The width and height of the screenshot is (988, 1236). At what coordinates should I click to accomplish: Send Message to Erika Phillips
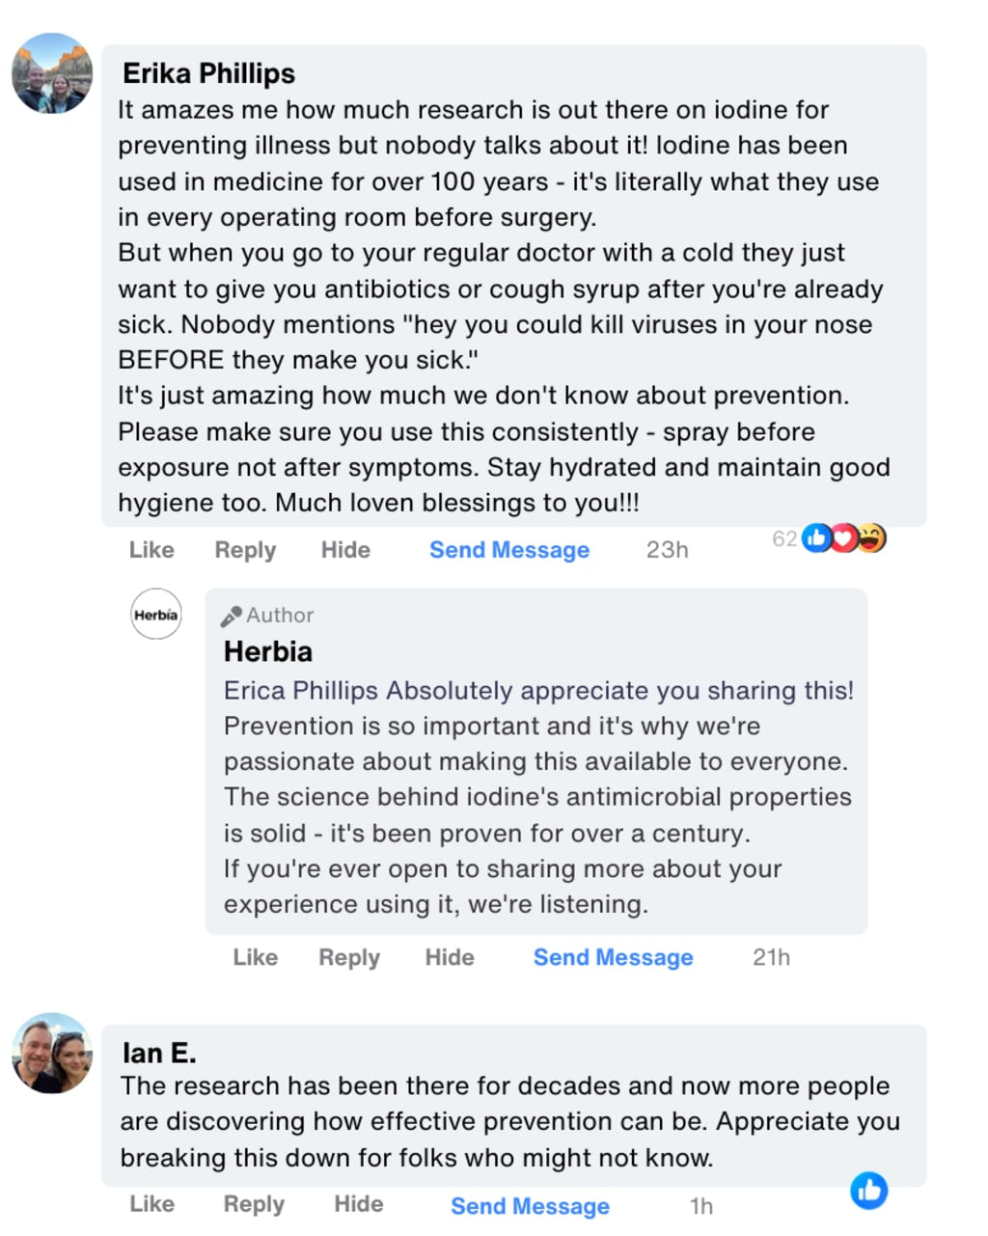pos(508,550)
